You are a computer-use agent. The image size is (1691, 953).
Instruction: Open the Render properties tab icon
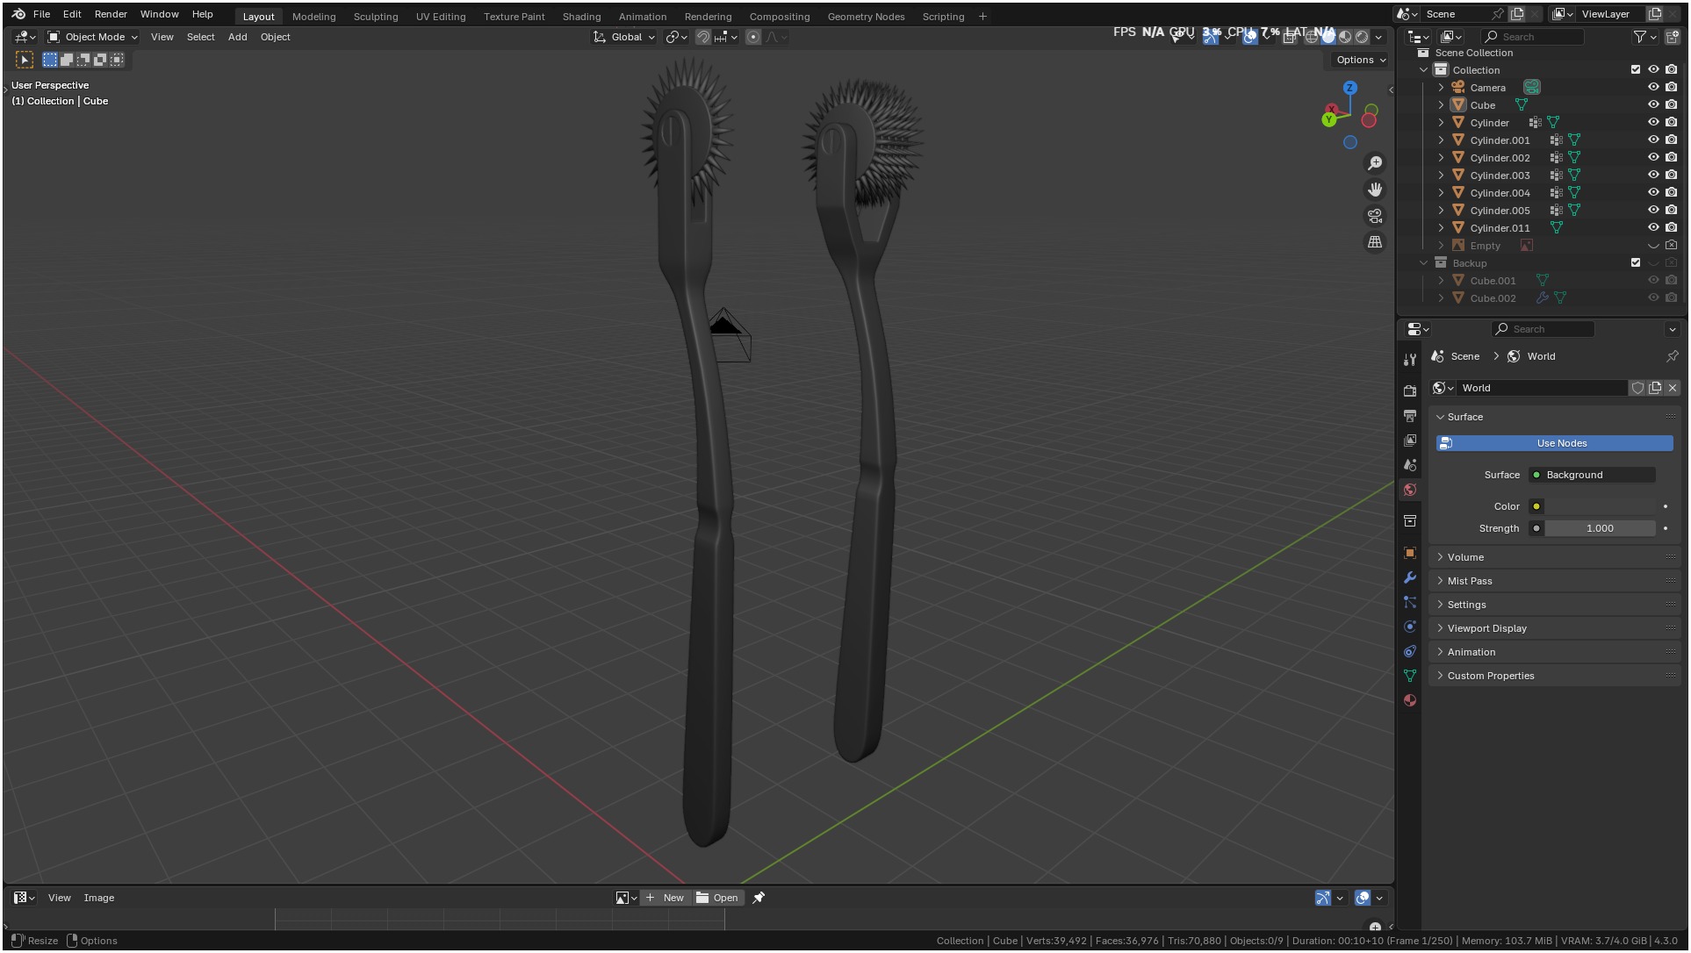click(1410, 391)
